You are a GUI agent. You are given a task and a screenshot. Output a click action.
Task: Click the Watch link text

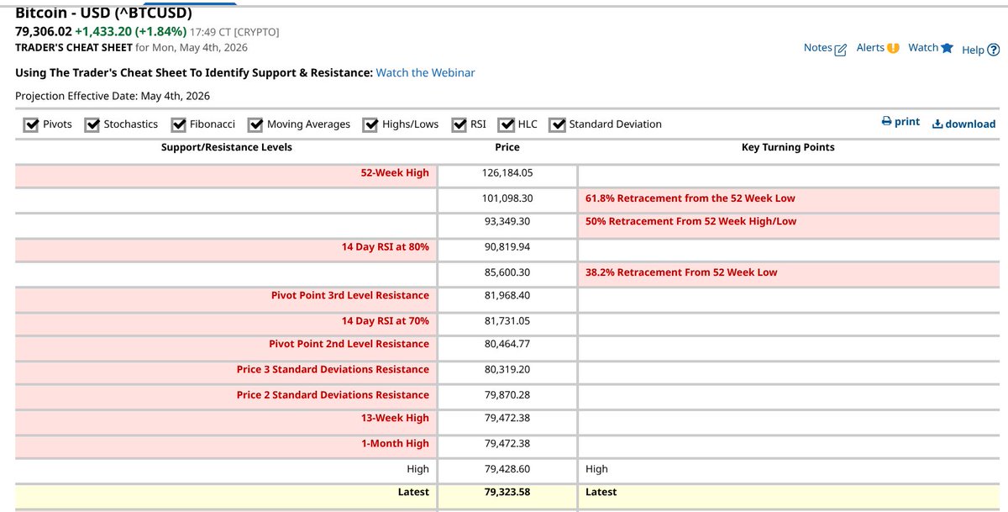pyautogui.click(x=923, y=48)
